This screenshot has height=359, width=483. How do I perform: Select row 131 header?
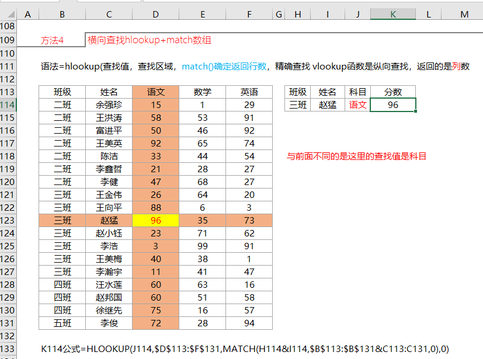click(8, 323)
